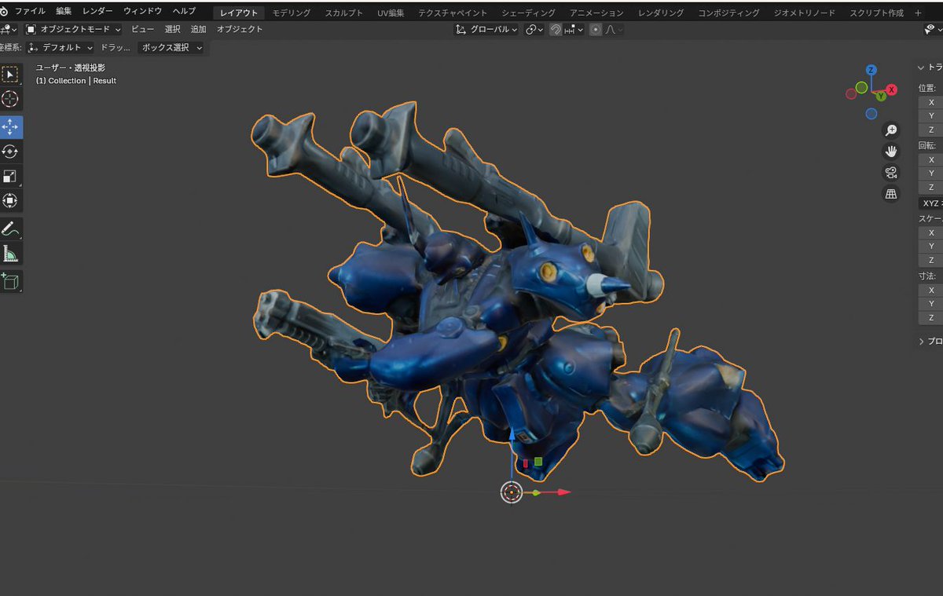Click the red X axis gizmo ball
Viewport: 943px width, 596px height.
[x=892, y=90]
